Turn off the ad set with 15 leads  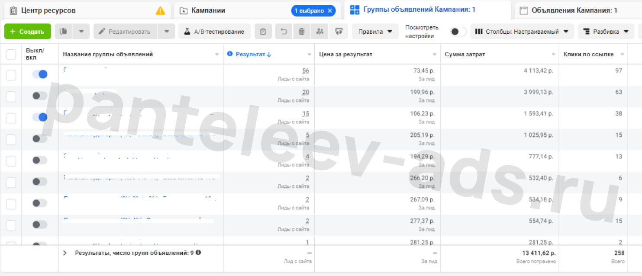coord(40,117)
